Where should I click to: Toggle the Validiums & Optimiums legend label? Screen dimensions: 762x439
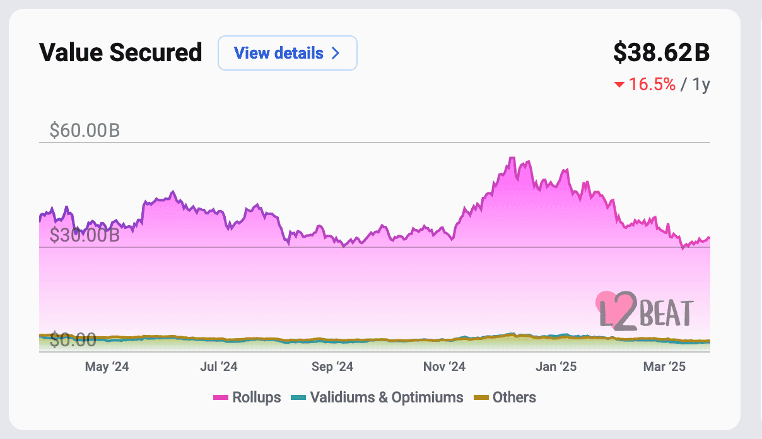pyautogui.click(x=386, y=397)
